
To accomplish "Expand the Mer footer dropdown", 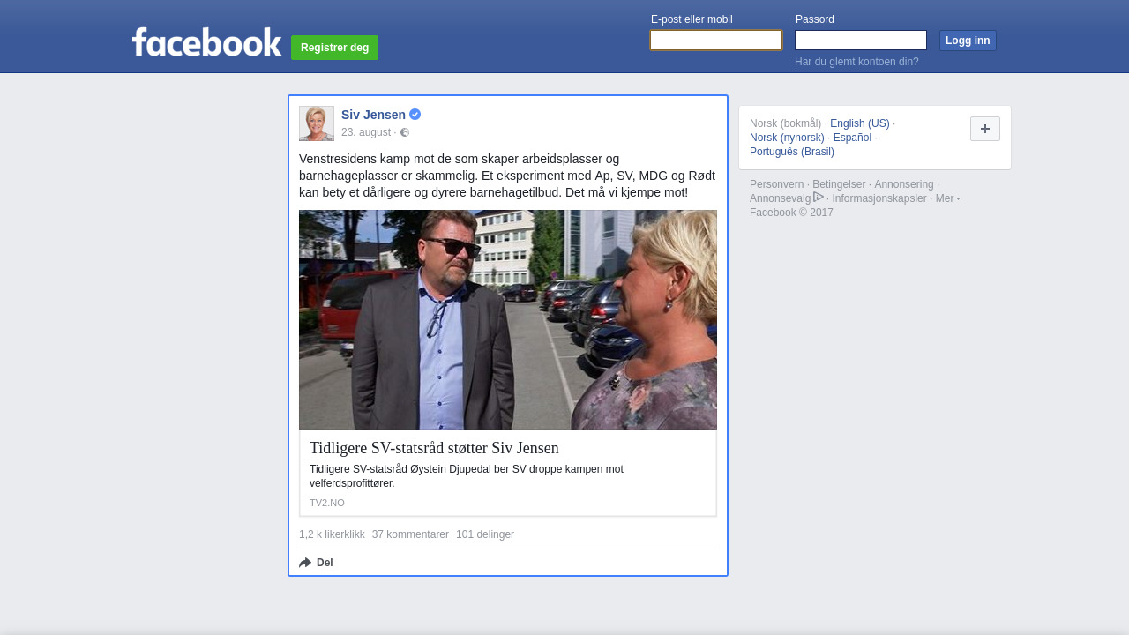I will [x=947, y=198].
